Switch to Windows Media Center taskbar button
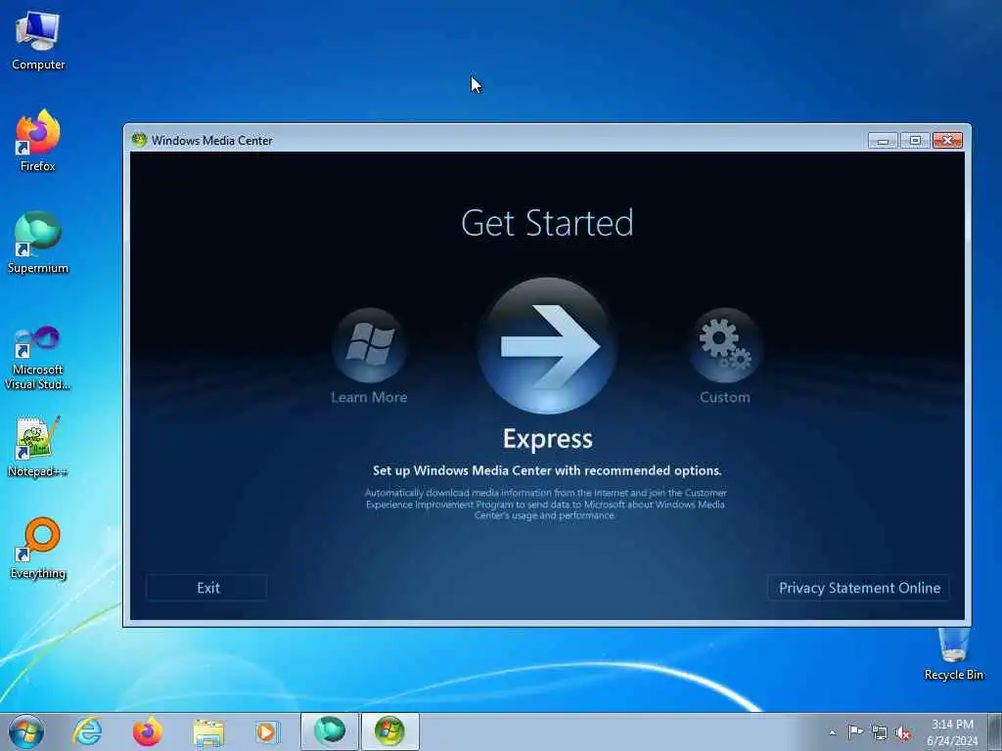This screenshot has height=751, width=1002. coord(389,731)
